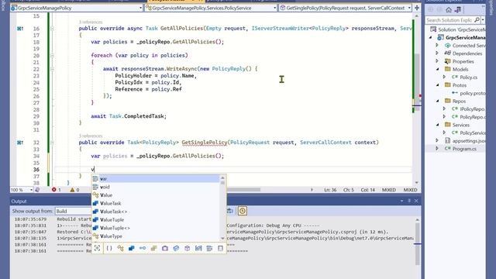
Task: Click Solution Explorer Home icon
Action: click(449, 10)
